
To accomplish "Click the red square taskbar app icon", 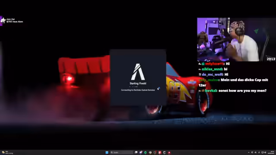I will pos(160,152).
